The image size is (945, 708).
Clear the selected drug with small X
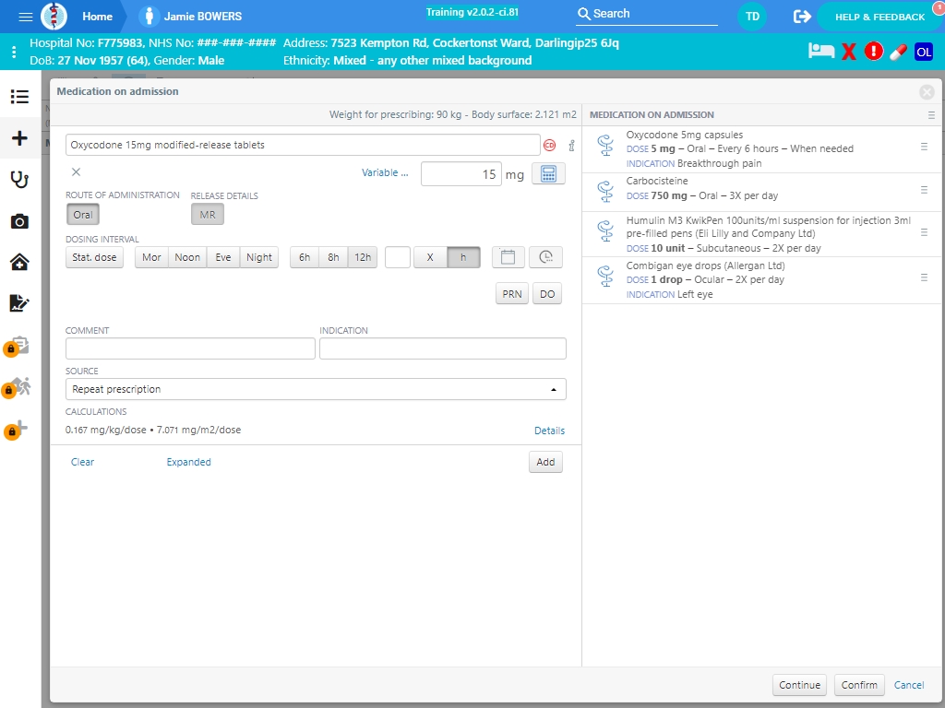[76, 172]
